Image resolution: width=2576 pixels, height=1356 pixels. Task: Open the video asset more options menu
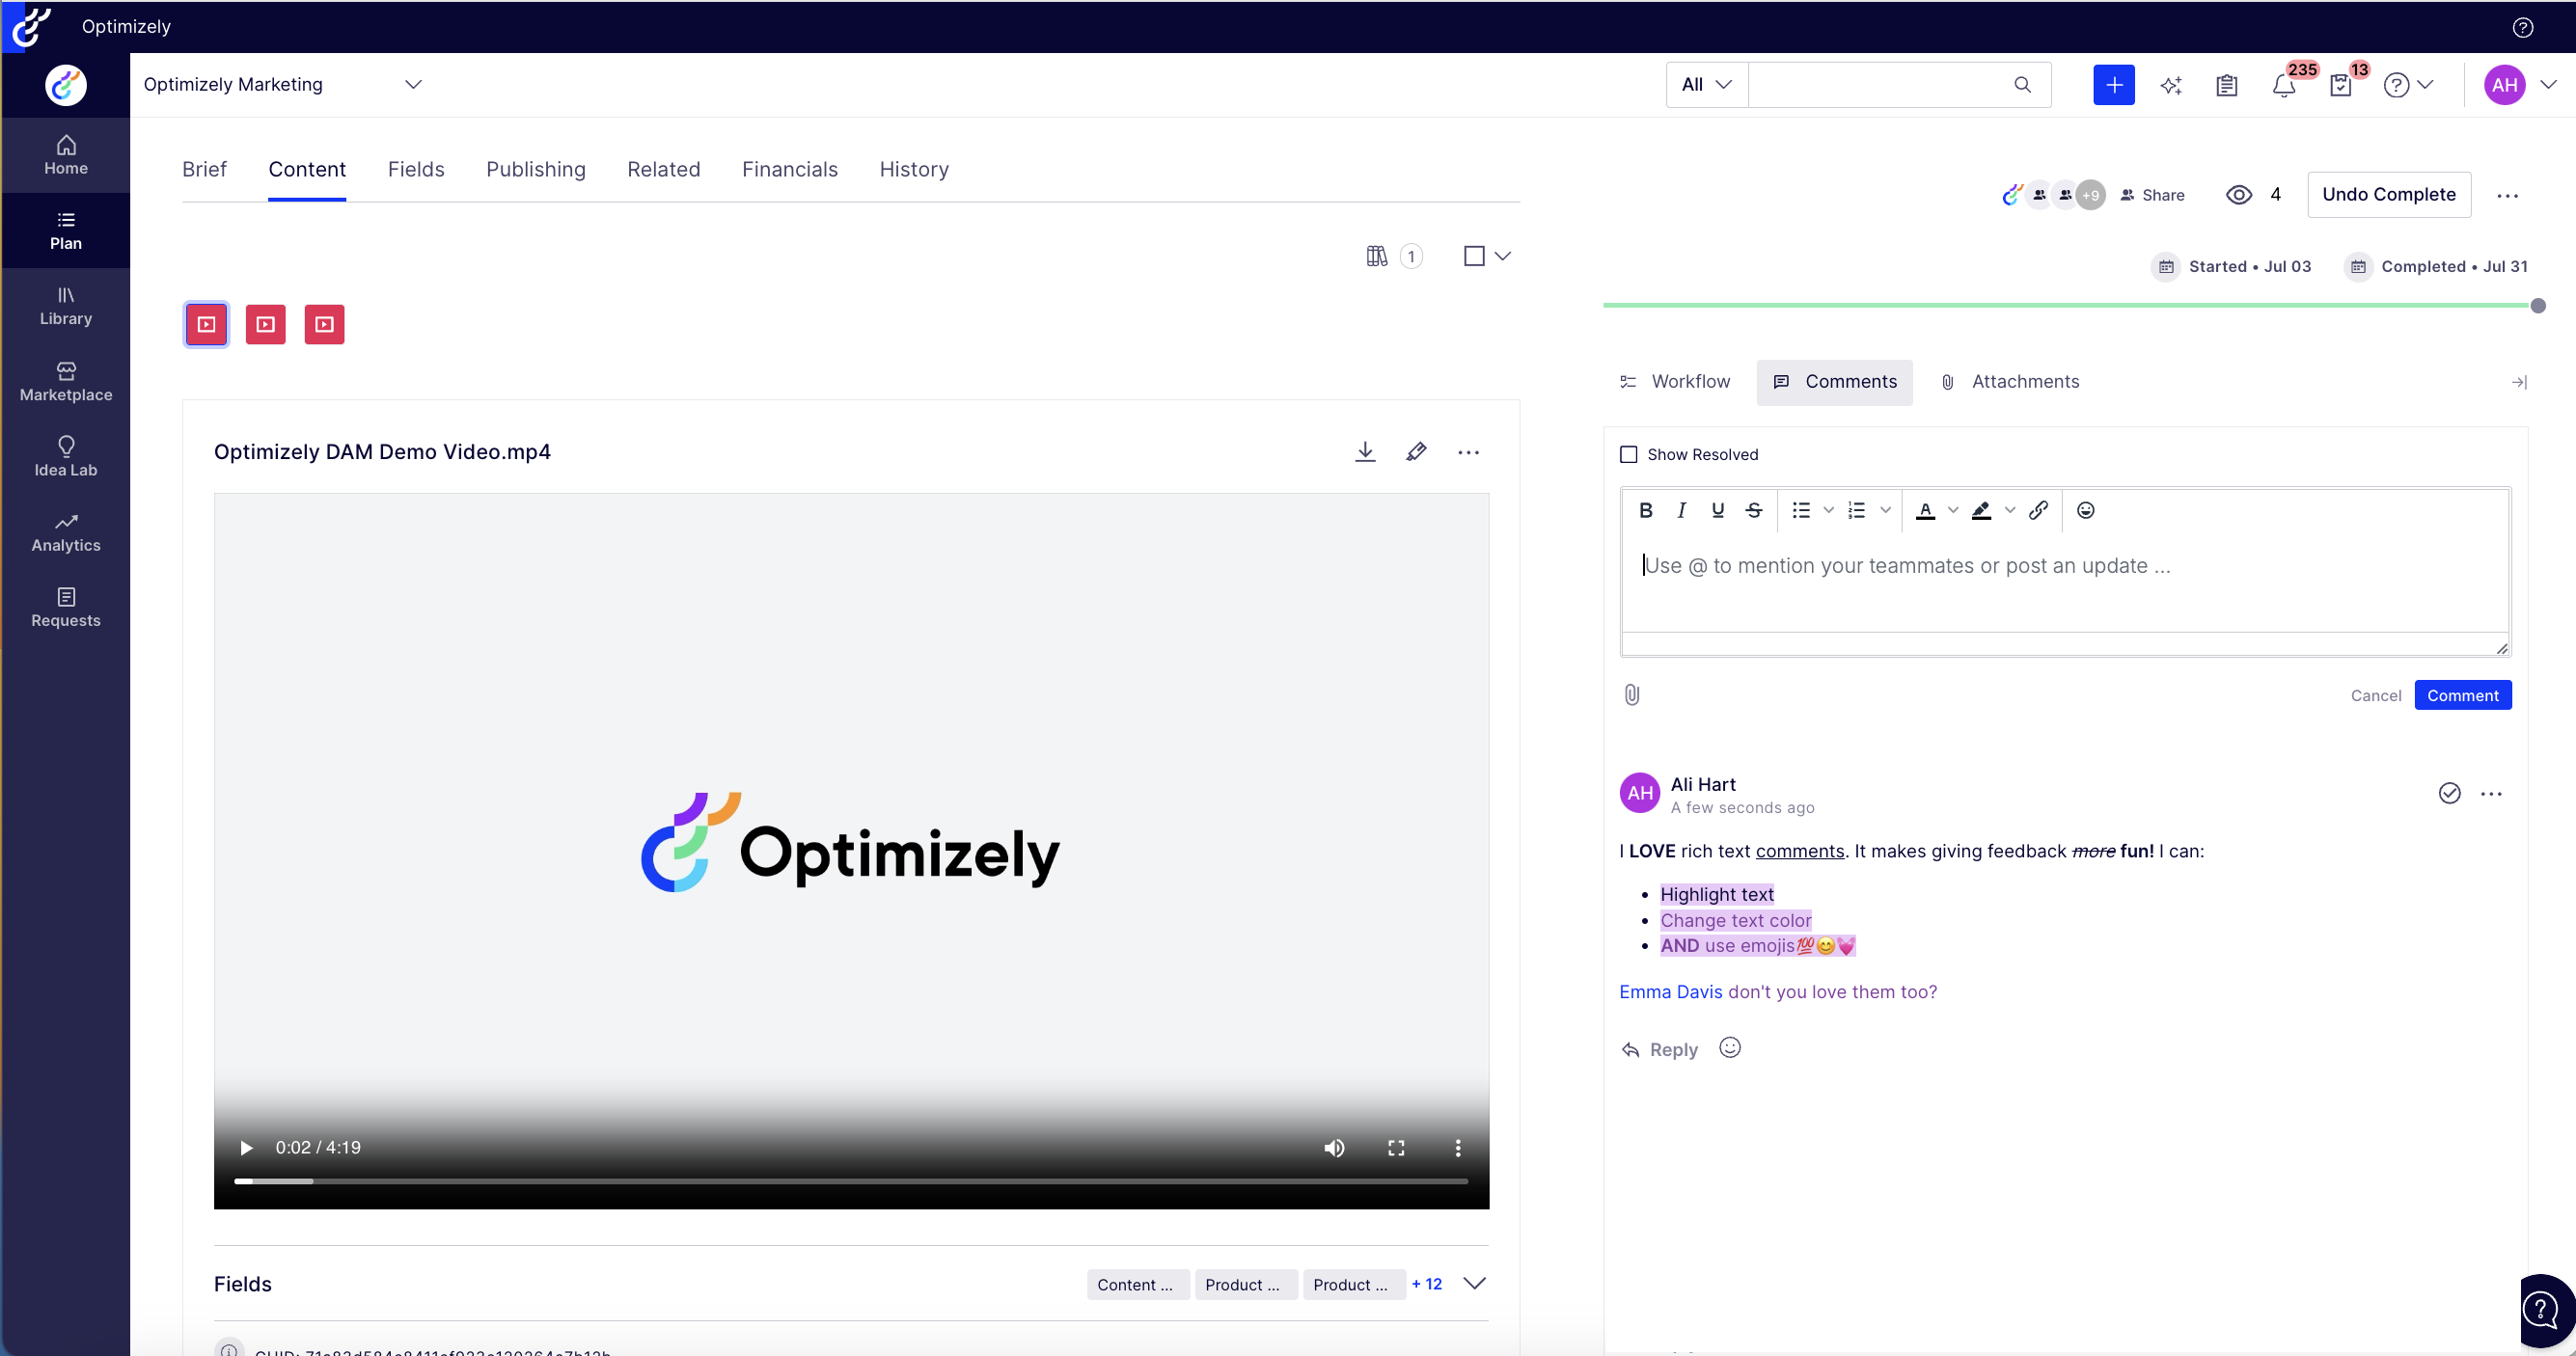[x=1467, y=452]
